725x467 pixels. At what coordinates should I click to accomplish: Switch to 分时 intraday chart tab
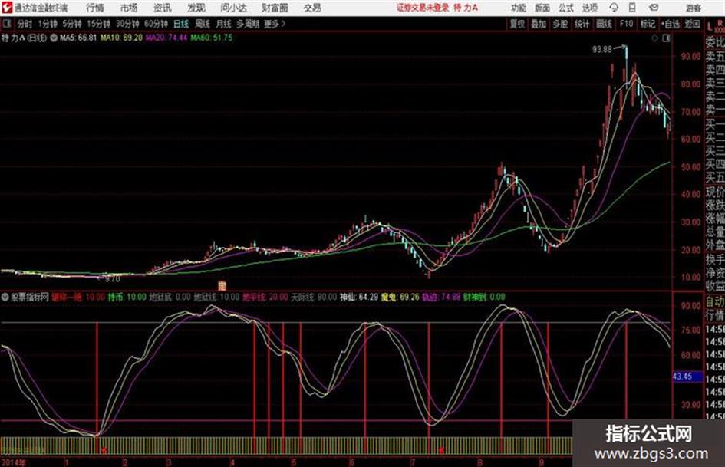pos(25,24)
